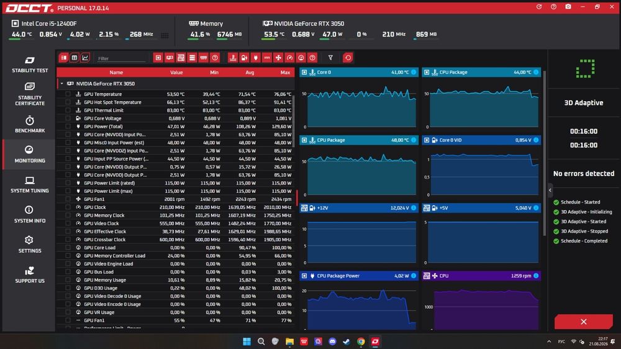Collapse the right test panel arrow
This screenshot has height=349, width=621.
click(550, 190)
